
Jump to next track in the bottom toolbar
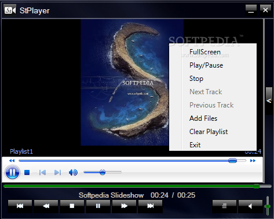pos(150,206)
